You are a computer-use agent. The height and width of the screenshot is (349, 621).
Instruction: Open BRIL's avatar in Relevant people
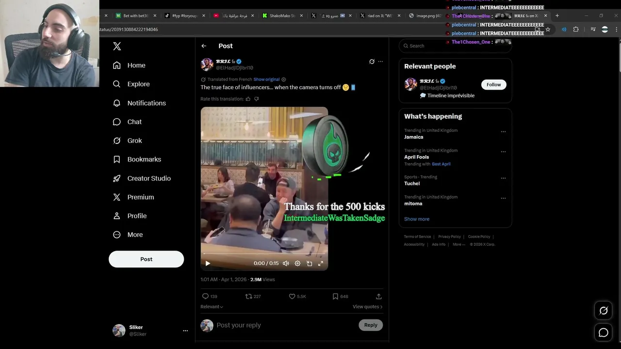tap(411, 84)
